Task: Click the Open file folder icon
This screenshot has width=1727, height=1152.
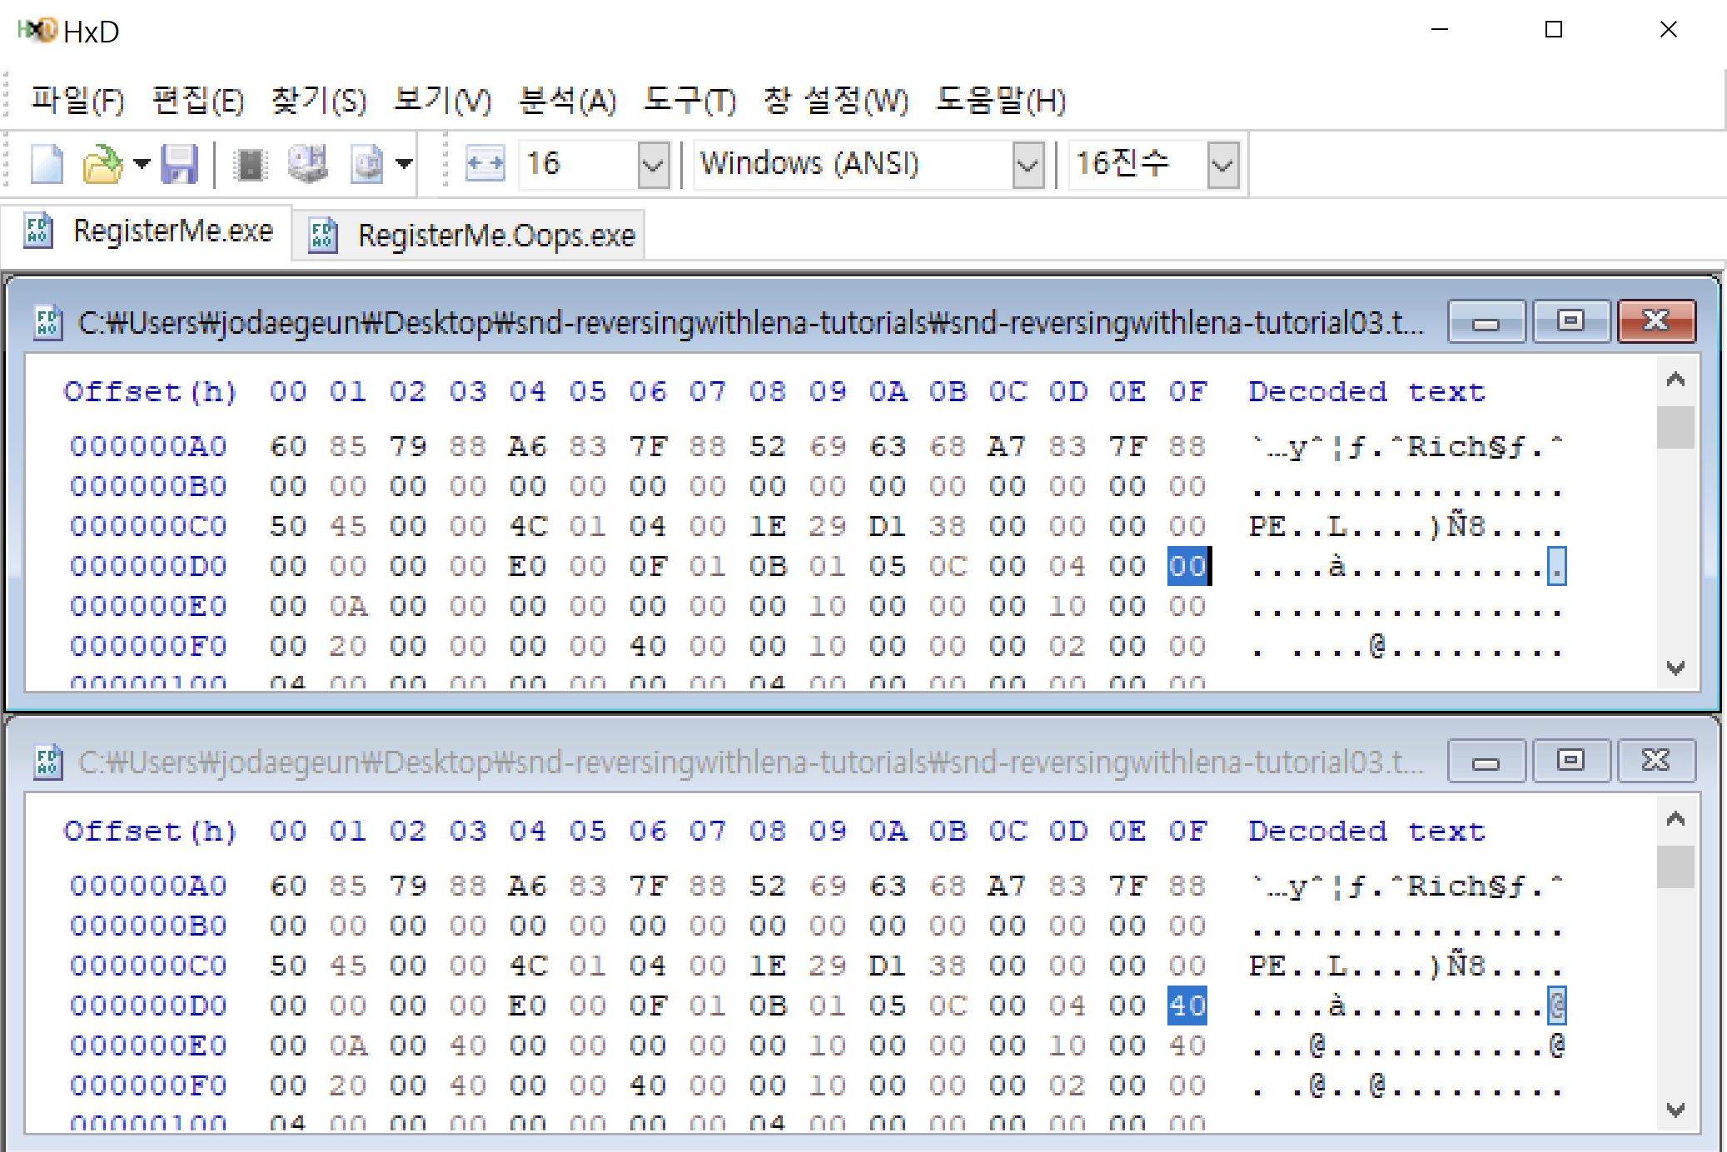Action: pos(102,163)
